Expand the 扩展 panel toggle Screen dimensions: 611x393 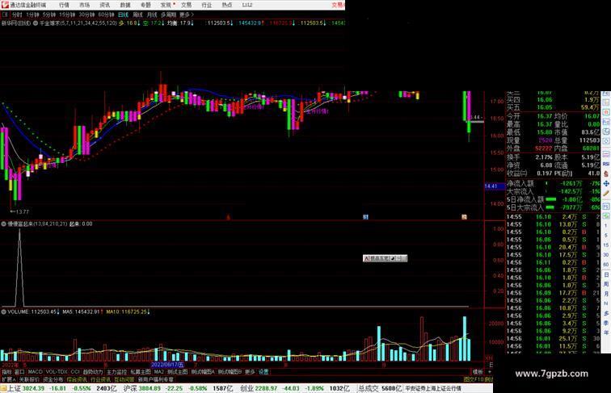pyautogui.click(x=8, y=379)
